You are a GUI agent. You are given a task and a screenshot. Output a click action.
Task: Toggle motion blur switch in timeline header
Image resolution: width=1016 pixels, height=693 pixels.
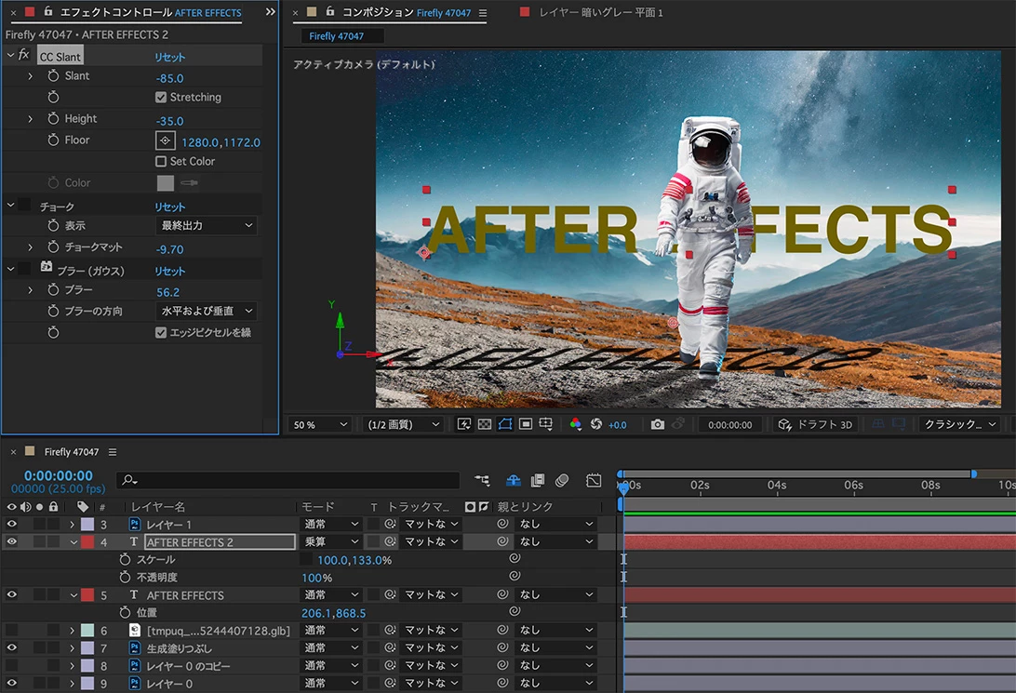(x=562, y=480)
